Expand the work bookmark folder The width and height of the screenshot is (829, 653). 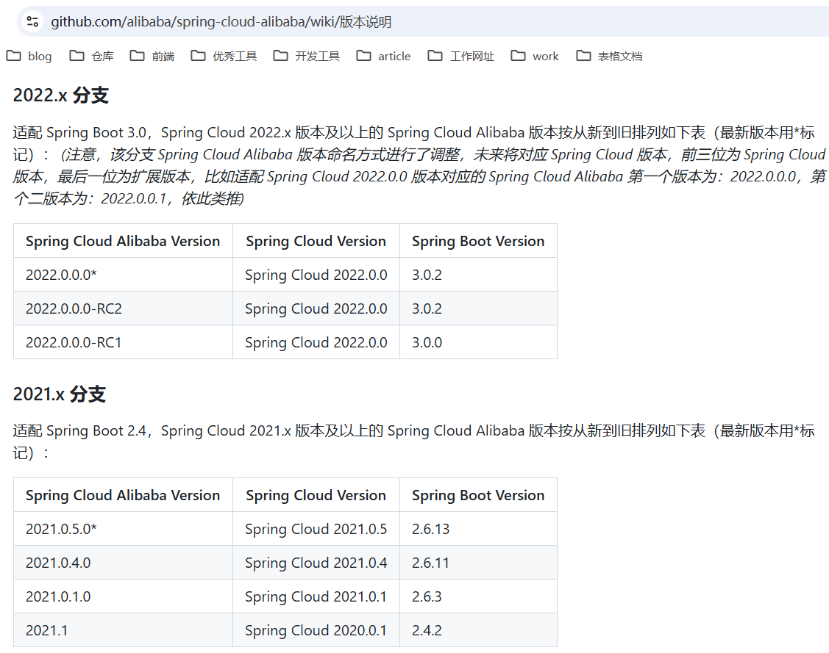536,56
